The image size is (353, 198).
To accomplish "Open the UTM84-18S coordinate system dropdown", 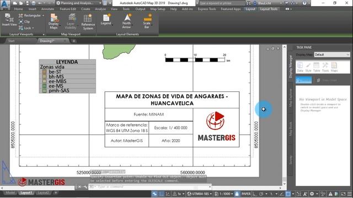I will tap(200, 194).
